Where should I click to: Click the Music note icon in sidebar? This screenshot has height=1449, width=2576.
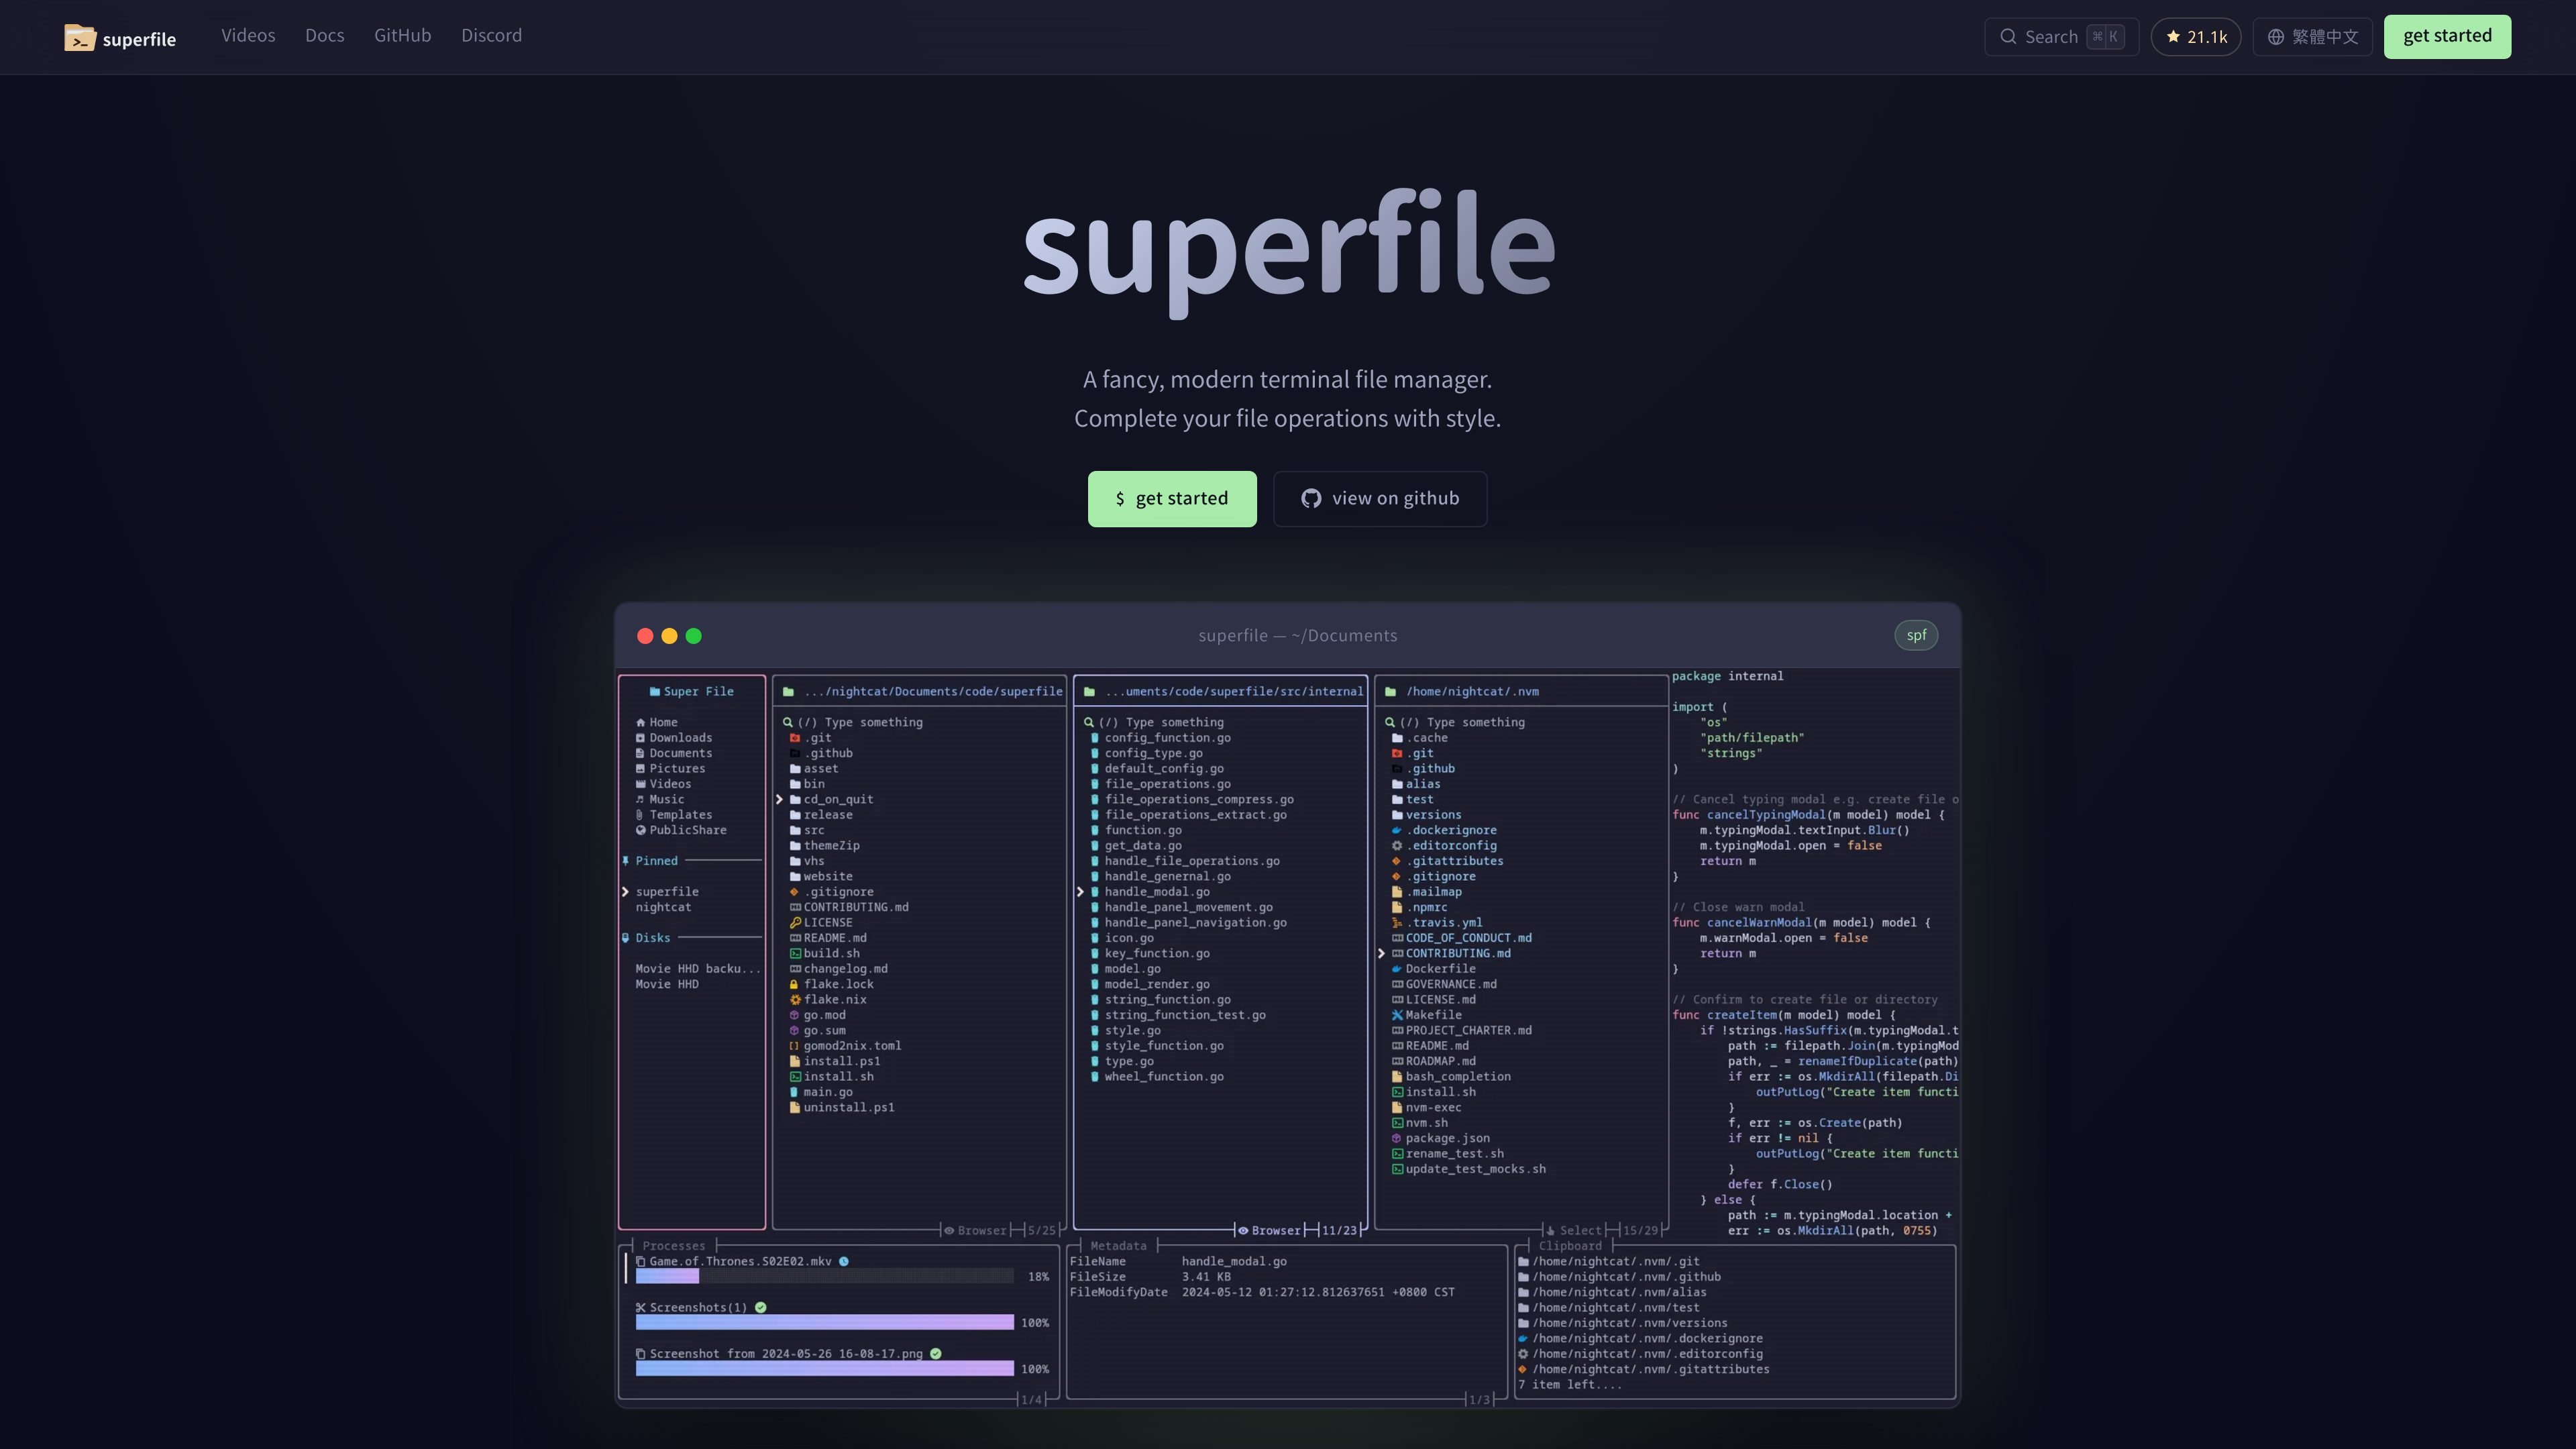click(641, 800)
